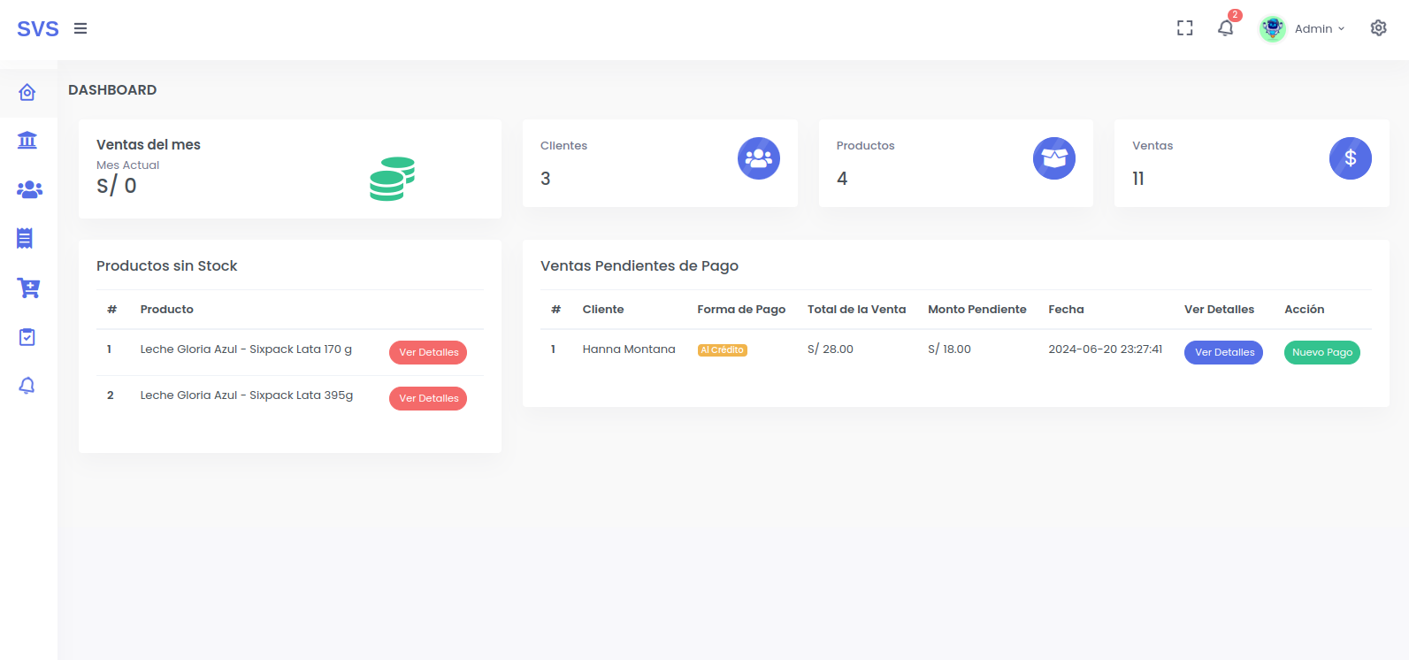The height and width of the screenshot is (660, 1409).
Task: Open the clients group sidebar icon
Action: (x=29, y=189)
